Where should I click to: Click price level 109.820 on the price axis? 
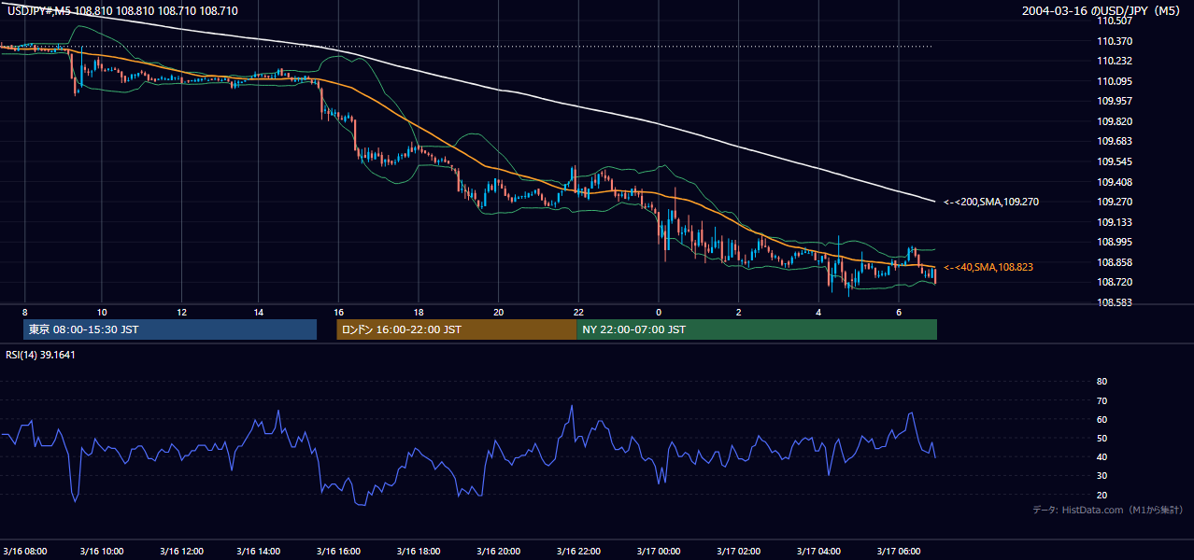coord(1114,121)
